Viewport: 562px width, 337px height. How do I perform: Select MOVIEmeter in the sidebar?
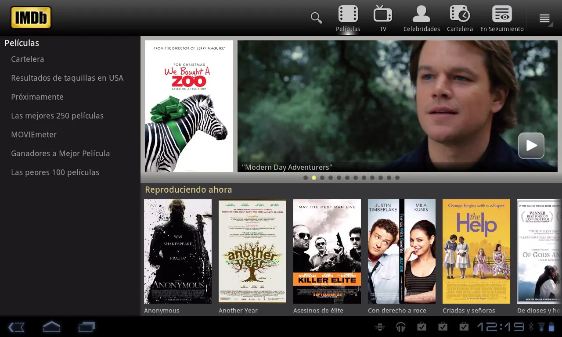pos(34,135)
